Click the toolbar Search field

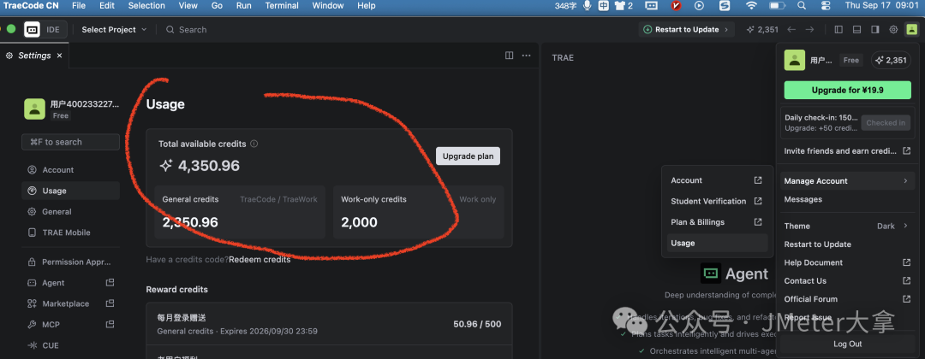coord(187,29)
